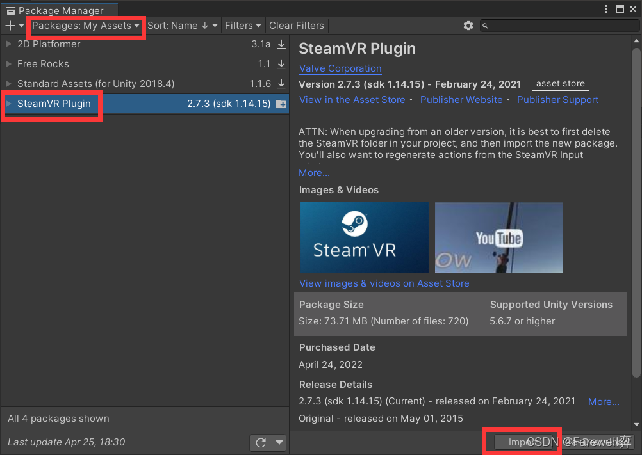Open the SteamVR logo thumbnail
The width and height of the screenshot is (642, 455).
(x=365, y=237)
